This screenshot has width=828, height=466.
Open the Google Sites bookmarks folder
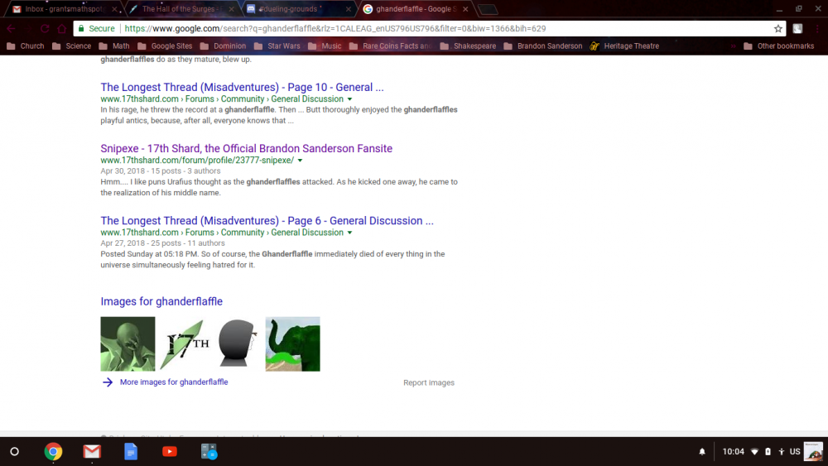(x=165, y=46)
